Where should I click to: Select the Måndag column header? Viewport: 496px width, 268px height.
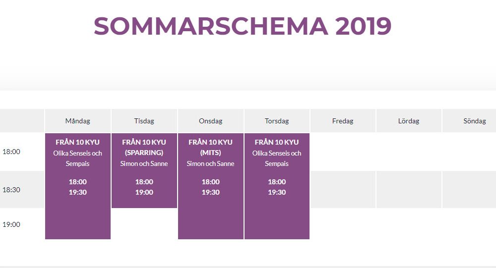coord(78,121)
